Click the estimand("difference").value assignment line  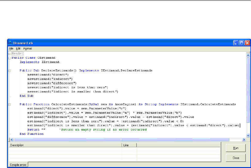(x=110, y=117)
